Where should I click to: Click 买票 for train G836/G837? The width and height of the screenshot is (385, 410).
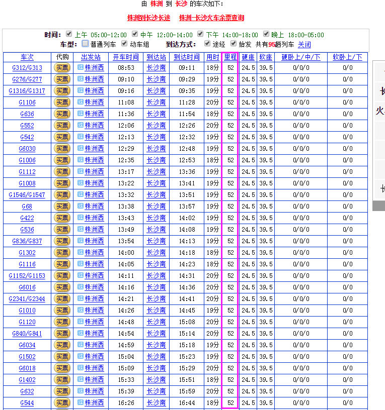(x=62, y=241)
